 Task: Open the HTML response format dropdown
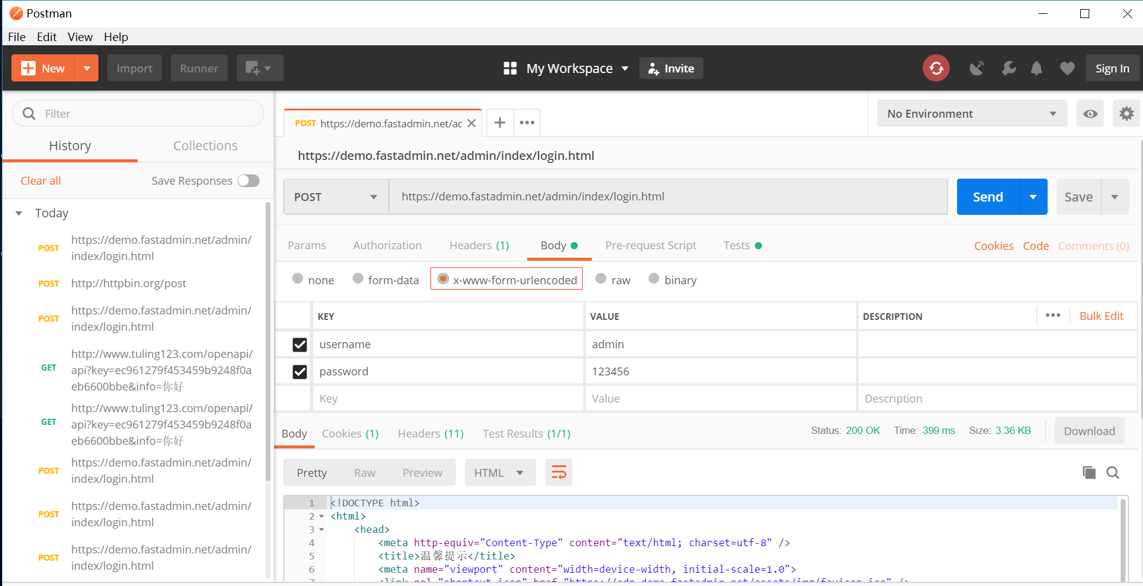[499, 473]
